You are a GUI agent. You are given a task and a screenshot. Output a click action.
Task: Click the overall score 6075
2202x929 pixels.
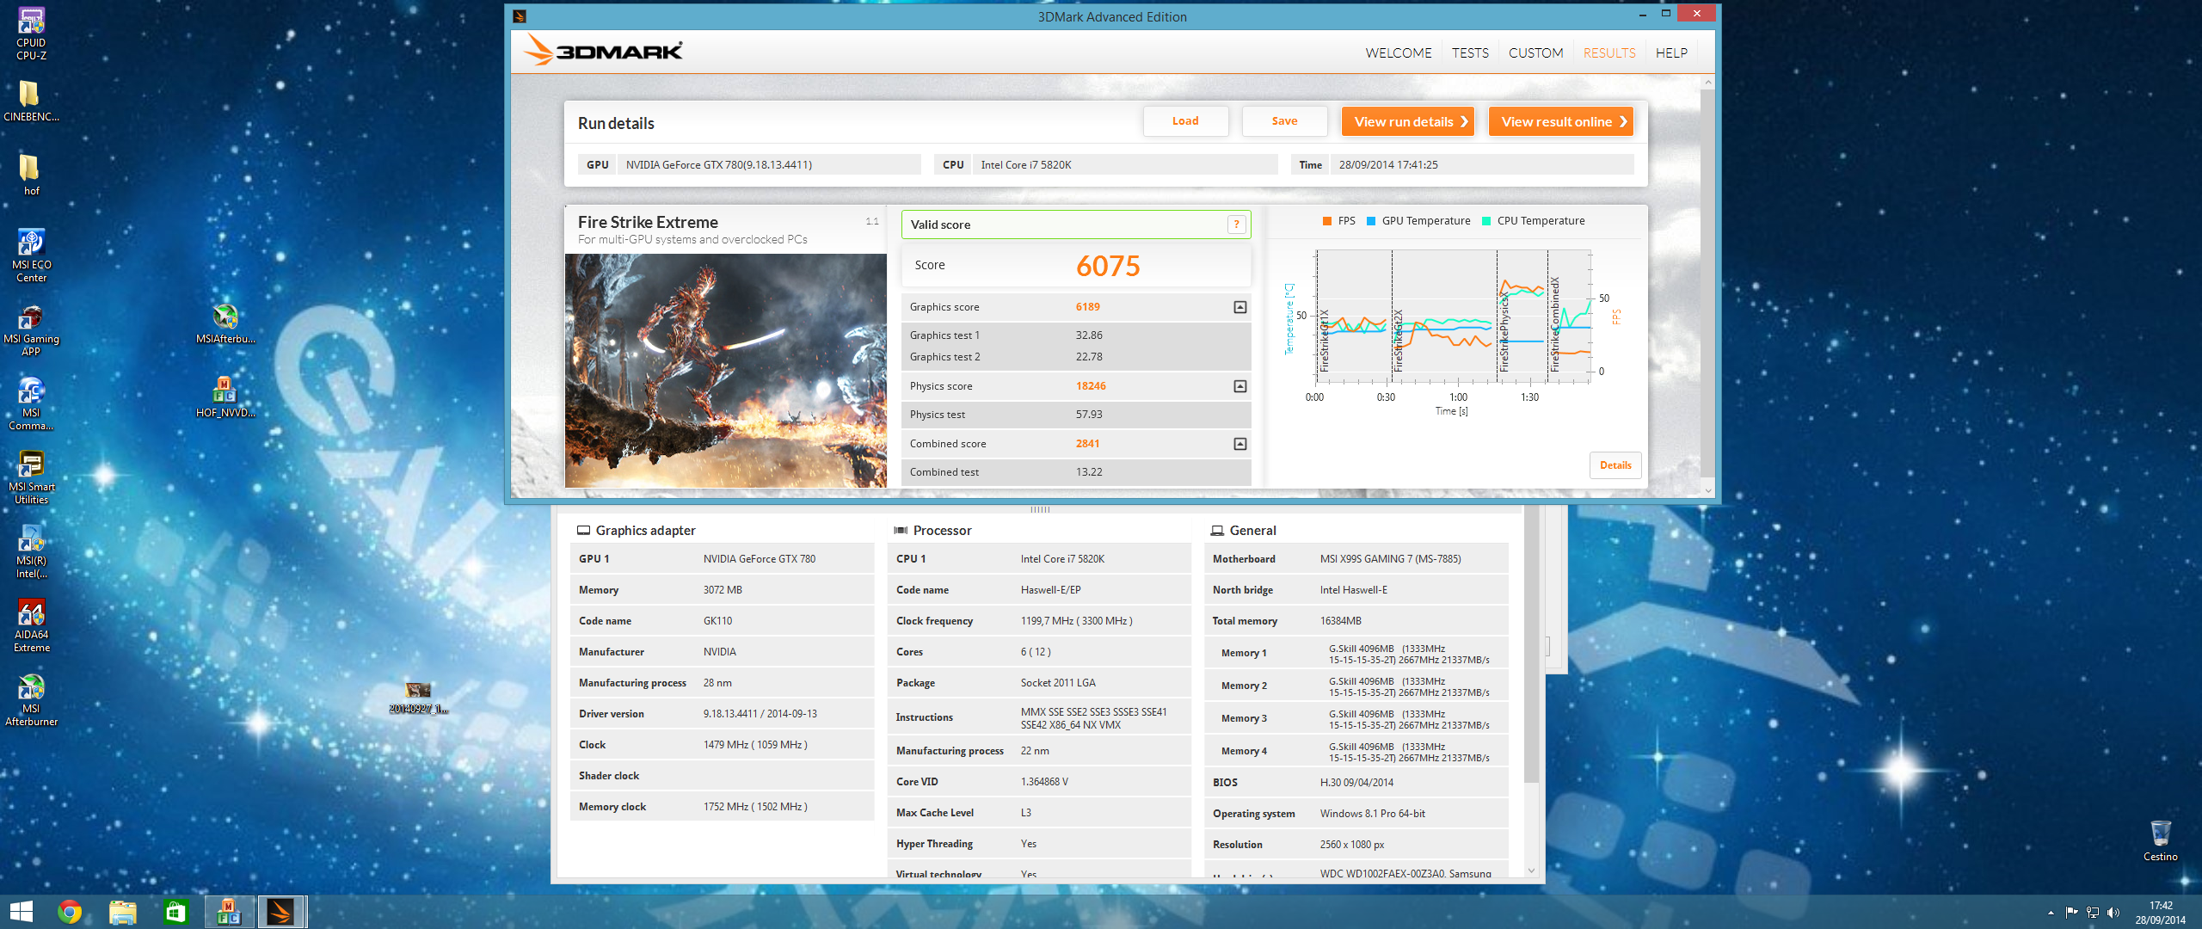click(x=1108, y=267)
